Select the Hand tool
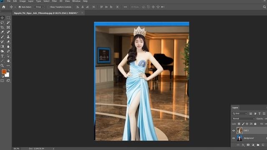The image size is (267, 150). [8, 61]
